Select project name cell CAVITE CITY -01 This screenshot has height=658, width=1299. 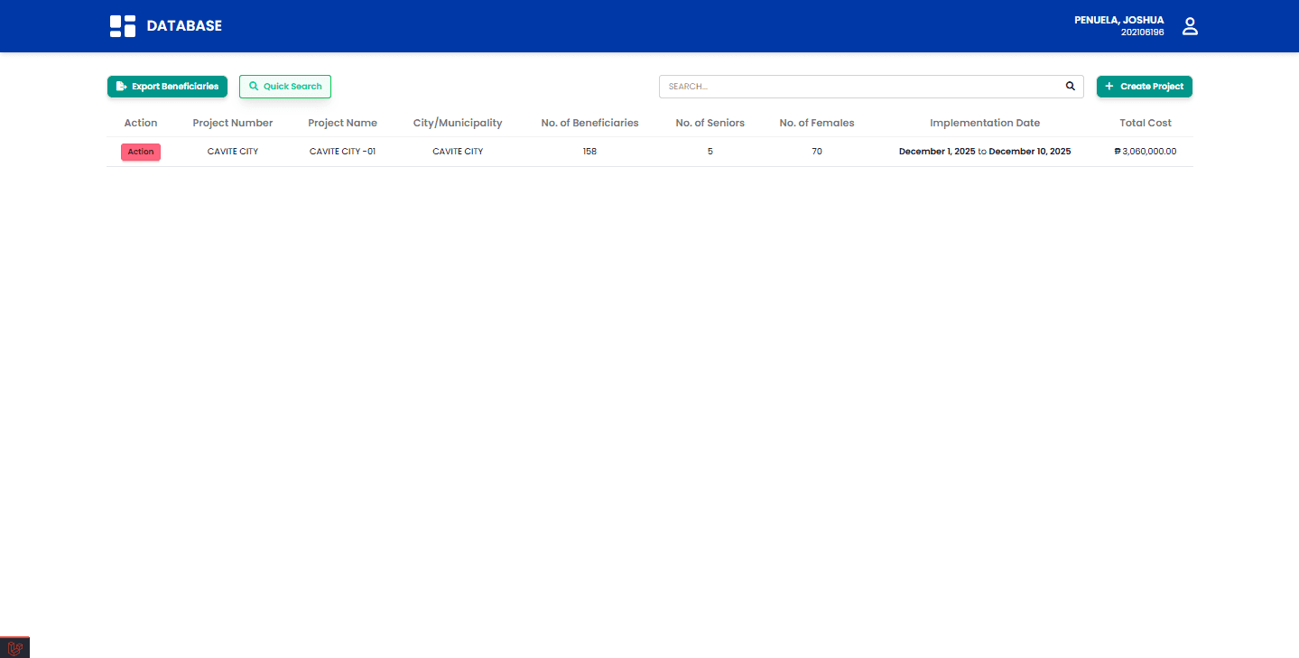point(342,152)
